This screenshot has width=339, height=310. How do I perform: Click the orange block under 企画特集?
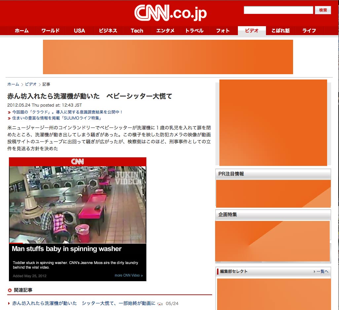pos(272,241)
